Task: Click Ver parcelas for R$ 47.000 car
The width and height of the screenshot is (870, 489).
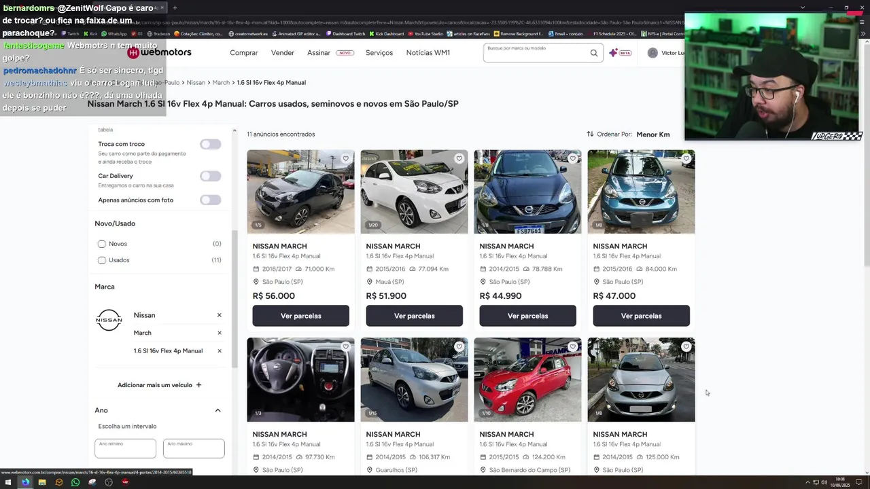Action: 641,316
